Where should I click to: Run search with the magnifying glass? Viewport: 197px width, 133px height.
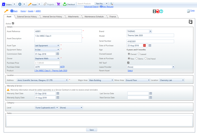(x=111, y=3)
